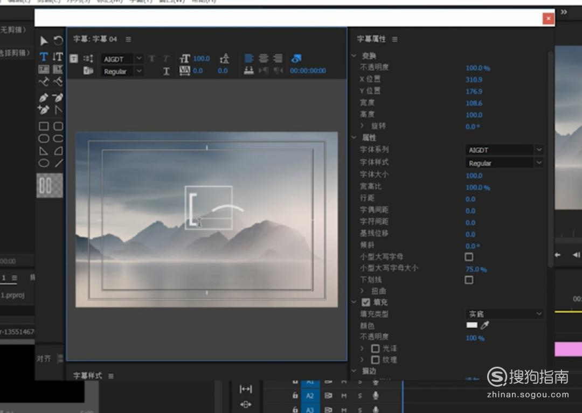
Task: Open 字体样式 Regular dropdown in properties
Action: pyautogui.click(x=504, y=163)
